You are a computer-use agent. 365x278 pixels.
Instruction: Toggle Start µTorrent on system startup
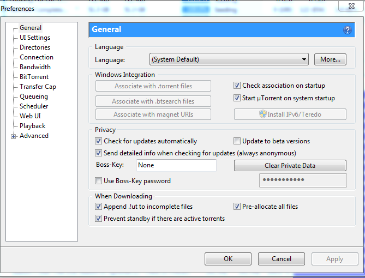pyautogui.click(x=237, y=98)
